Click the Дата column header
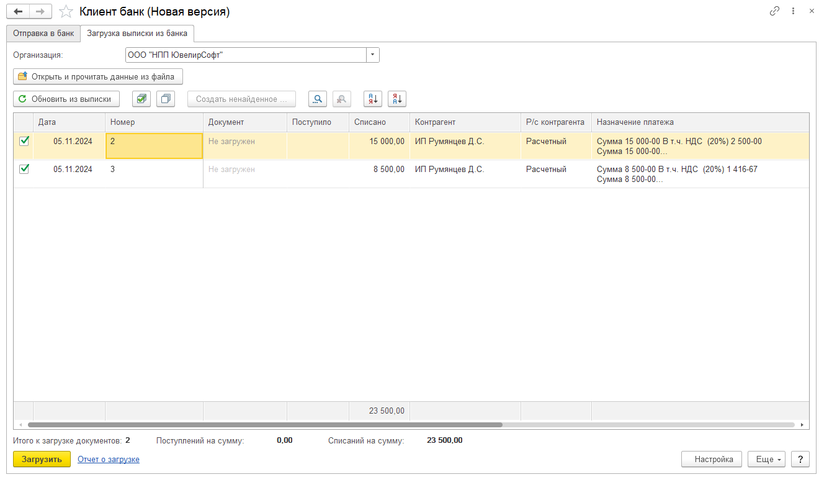This screenshot has width=819, height=477. tap(69, 122)
